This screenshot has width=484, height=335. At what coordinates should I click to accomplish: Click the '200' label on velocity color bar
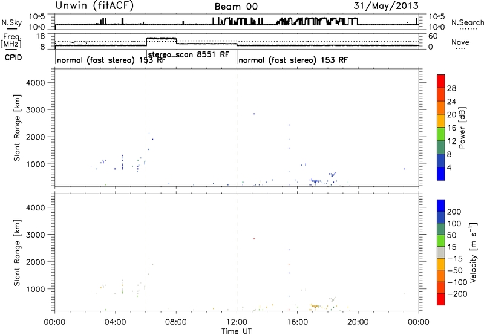[x=454, y=212]
